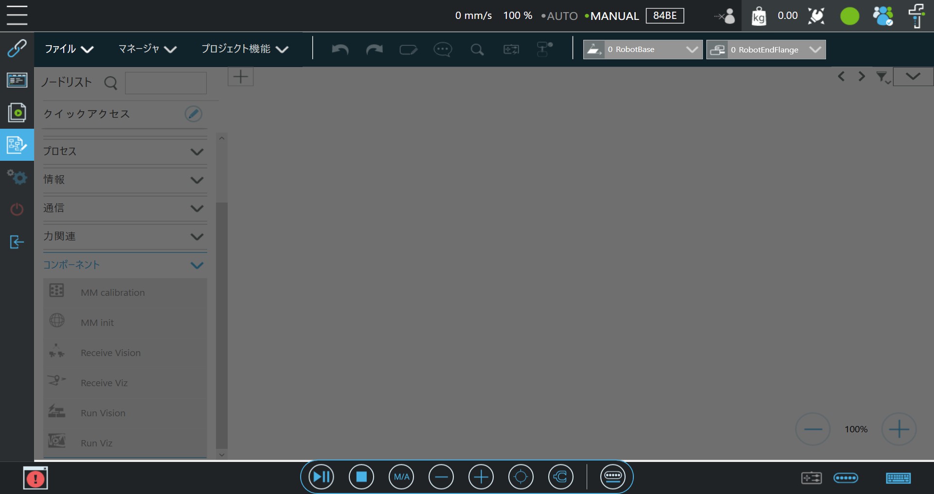Open the display board view icon
Image resolution: width=934 pixels, height=494 pixels.
click(17, 80)
